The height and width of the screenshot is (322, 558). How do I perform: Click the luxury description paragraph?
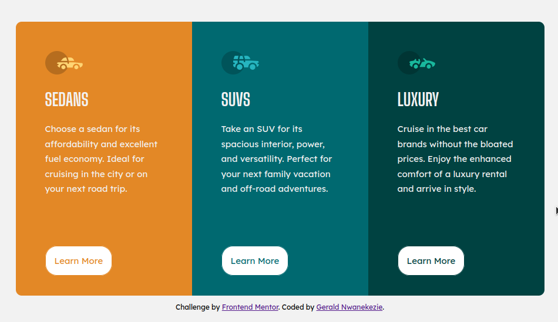point(455,159)
